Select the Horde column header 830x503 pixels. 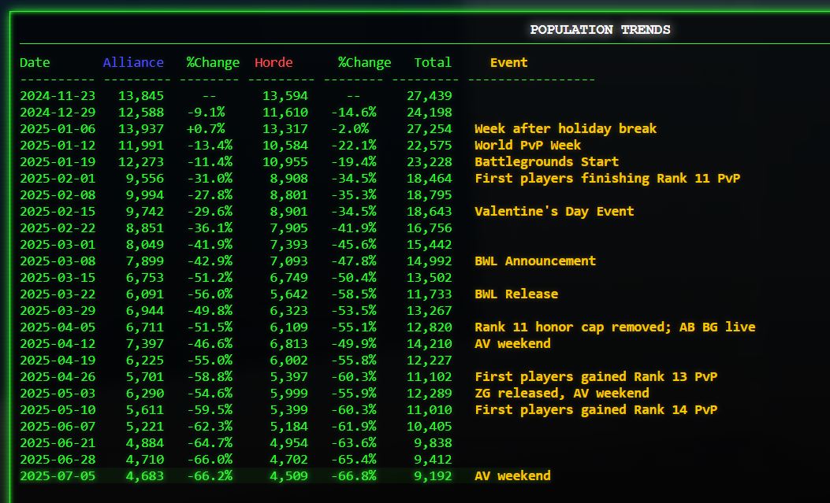click(274, 62)
